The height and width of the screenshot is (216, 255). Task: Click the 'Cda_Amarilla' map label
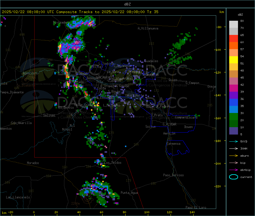(x=21, y=123)
